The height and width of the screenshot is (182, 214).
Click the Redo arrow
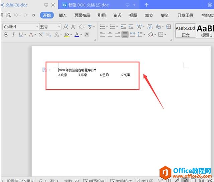pos(25,15)
